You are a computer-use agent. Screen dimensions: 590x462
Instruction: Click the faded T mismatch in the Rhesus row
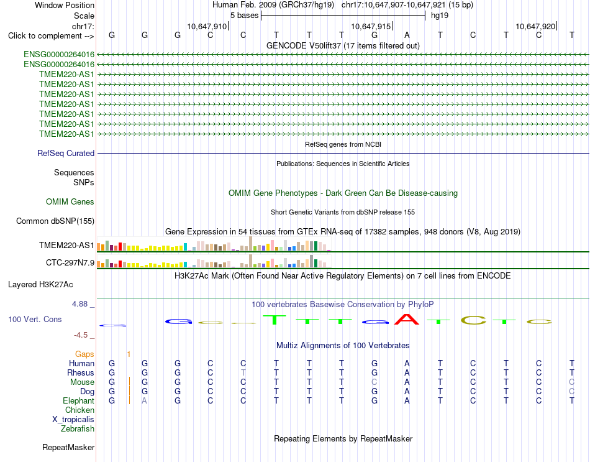pyautogui.click(x=243, y=372)
